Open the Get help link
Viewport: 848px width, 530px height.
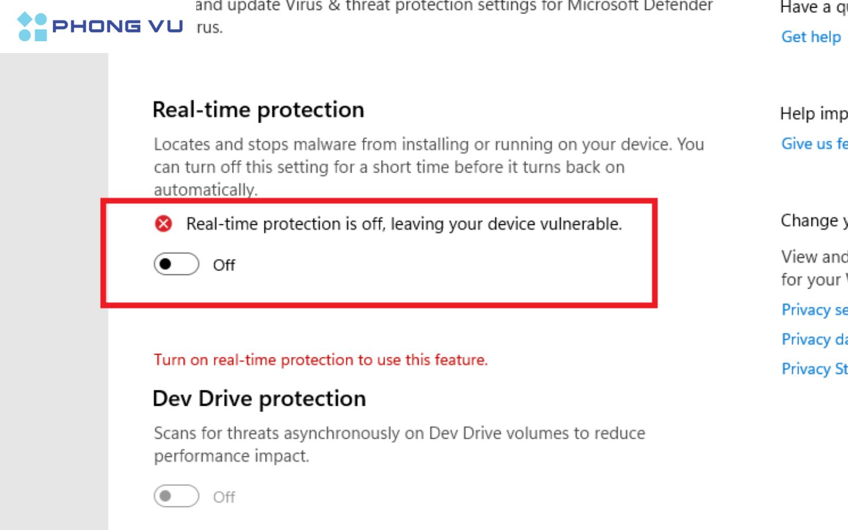coord(811,37)
